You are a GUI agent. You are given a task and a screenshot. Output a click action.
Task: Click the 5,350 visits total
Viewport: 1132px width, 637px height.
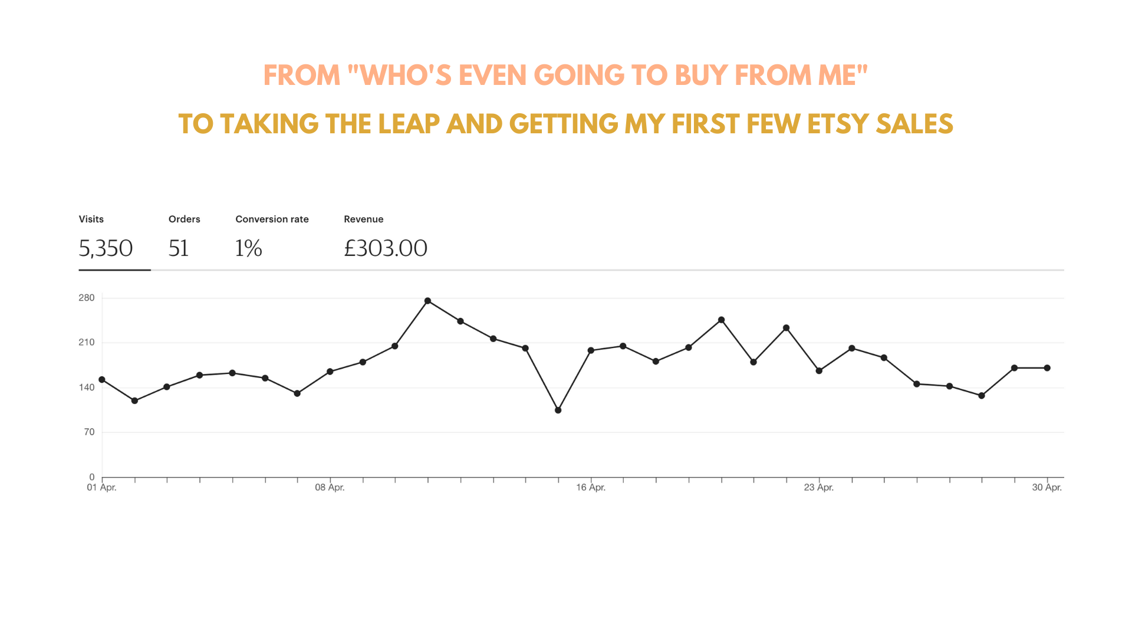coord(106,248)
